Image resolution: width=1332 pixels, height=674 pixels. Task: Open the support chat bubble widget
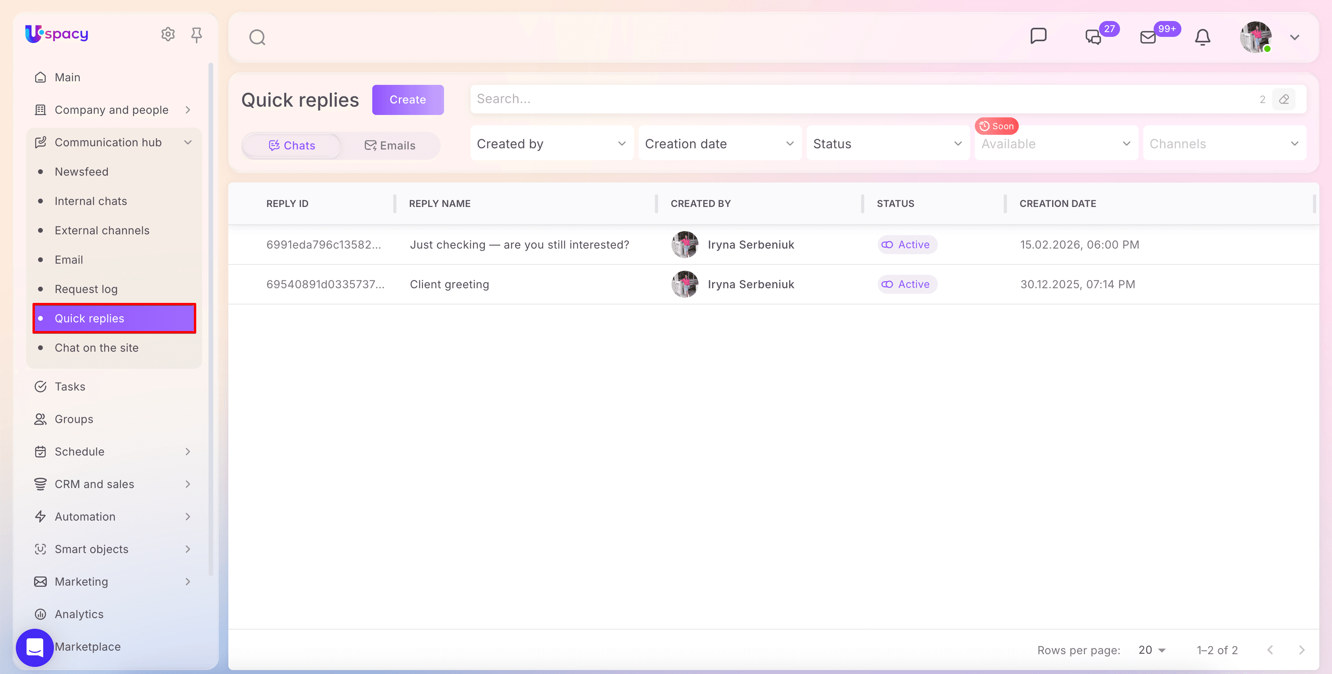34,647
